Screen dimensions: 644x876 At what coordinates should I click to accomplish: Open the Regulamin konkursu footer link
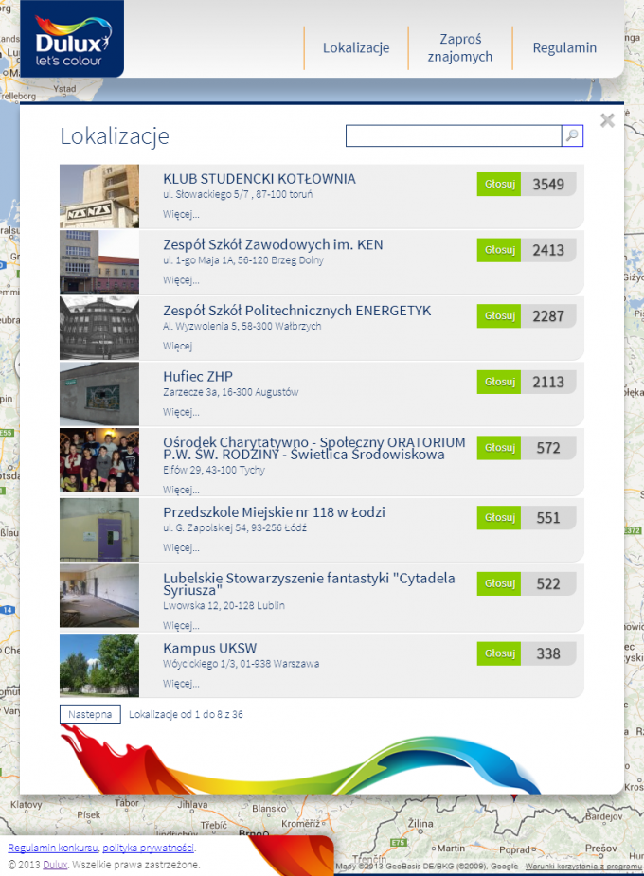point(53,848)
